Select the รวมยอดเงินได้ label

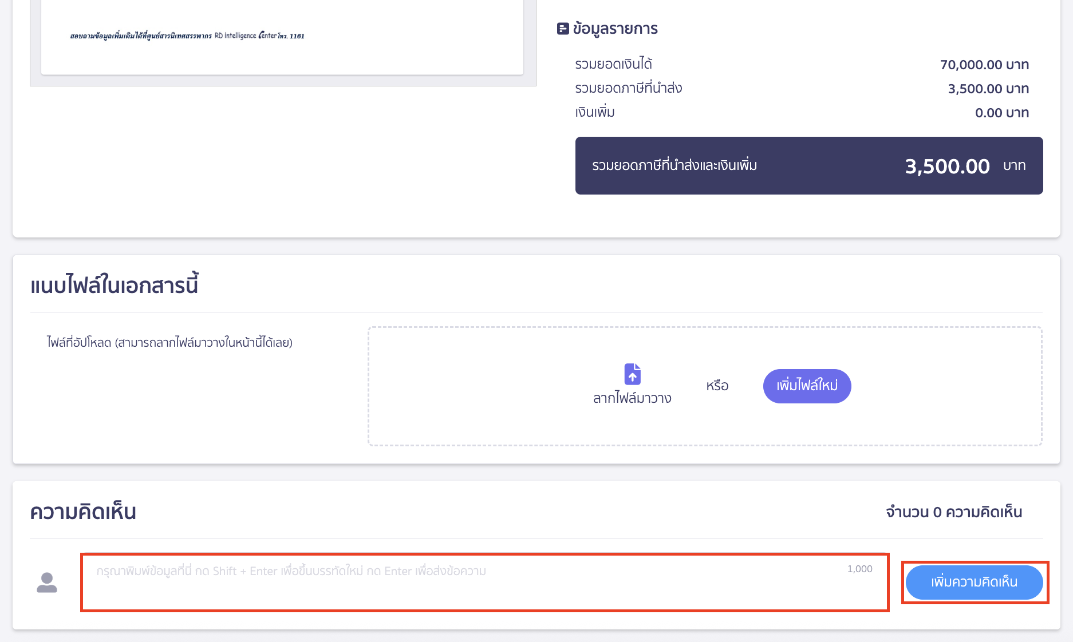613,64
